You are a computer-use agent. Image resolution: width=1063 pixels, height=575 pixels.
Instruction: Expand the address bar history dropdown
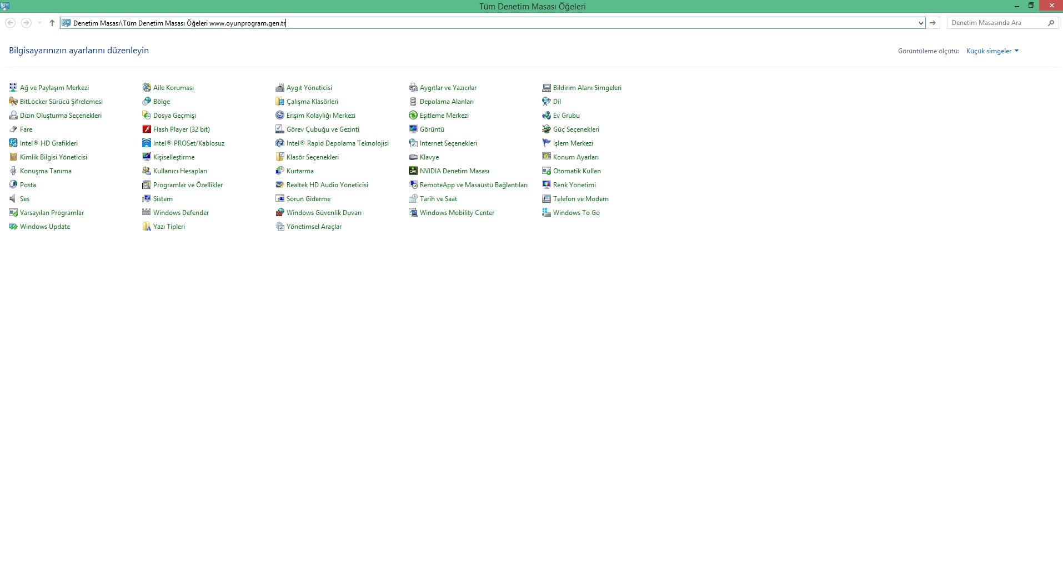921,23
